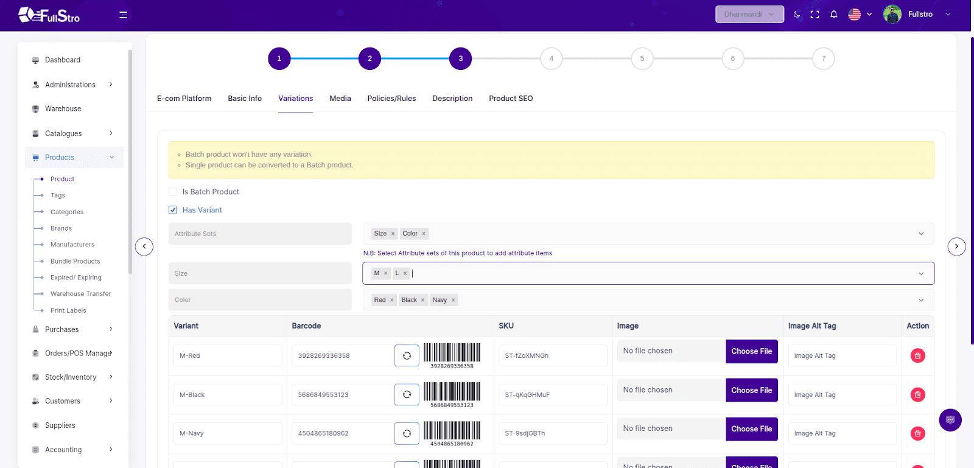Remove the Red color tag

tap(391, 300)
